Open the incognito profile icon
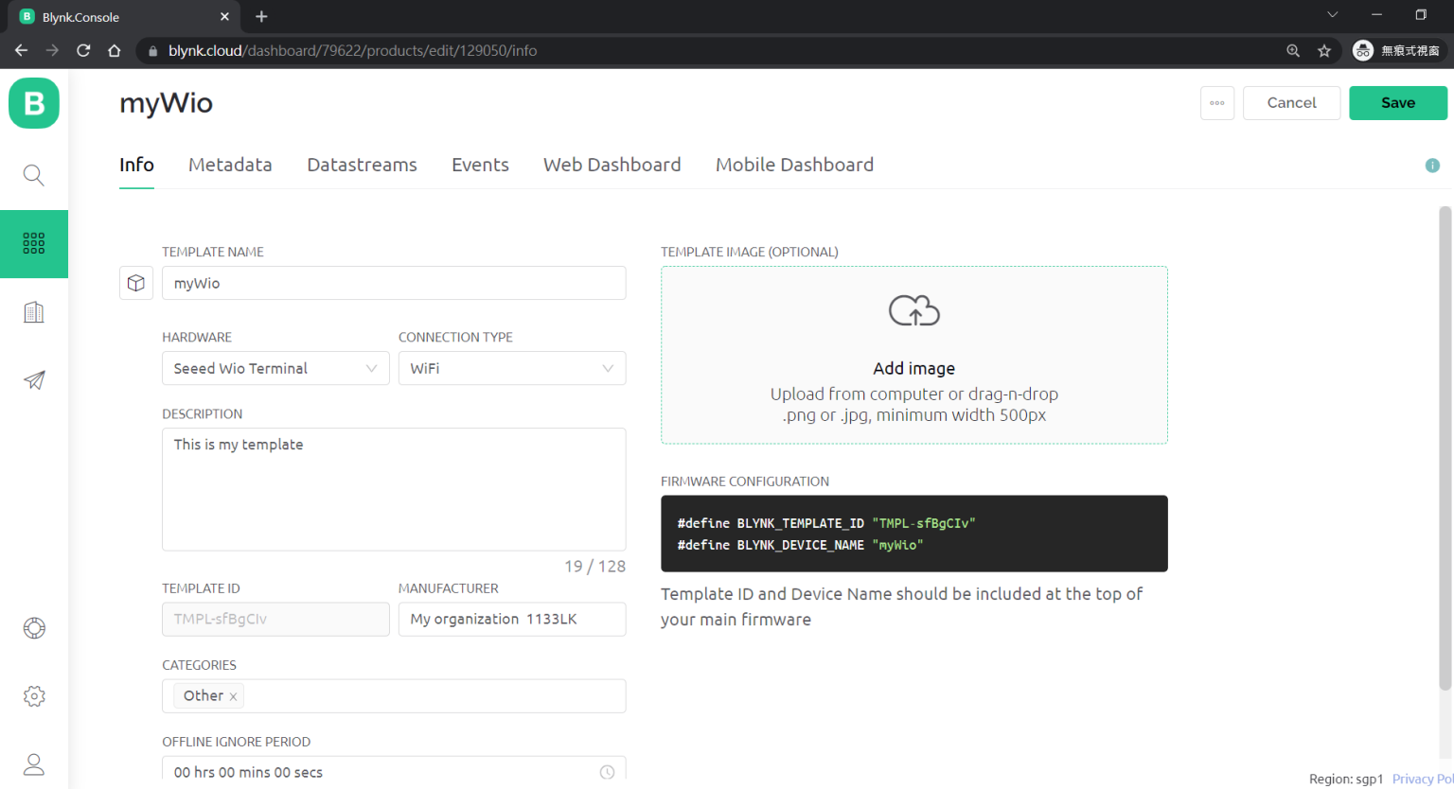This screenshot has width=1454, height=789. (x=1396, y=51)
